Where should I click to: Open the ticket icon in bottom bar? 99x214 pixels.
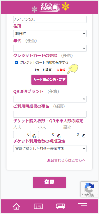(38, 206)
